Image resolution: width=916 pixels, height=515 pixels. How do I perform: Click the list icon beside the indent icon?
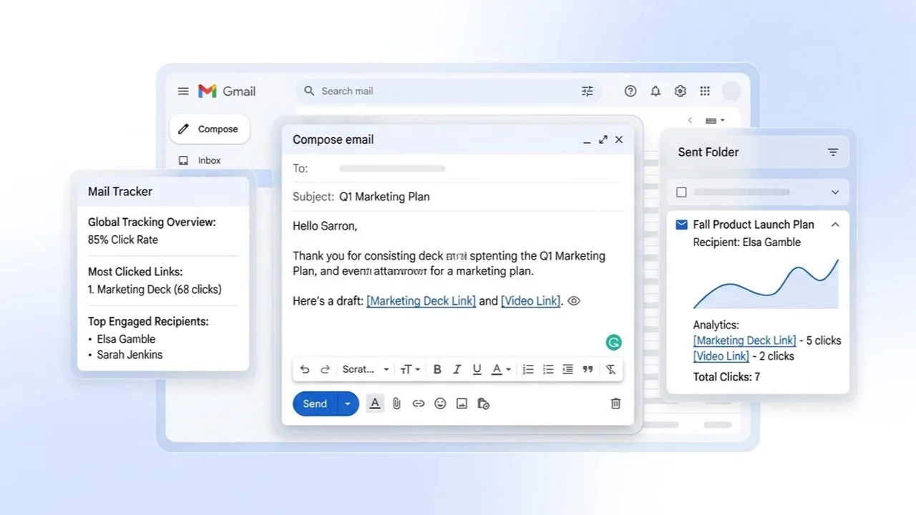click(x=548, y=369)
